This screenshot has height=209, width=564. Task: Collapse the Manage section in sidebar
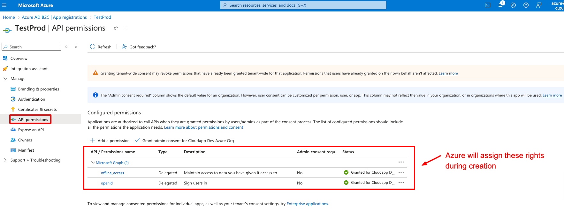coord(5,79)
